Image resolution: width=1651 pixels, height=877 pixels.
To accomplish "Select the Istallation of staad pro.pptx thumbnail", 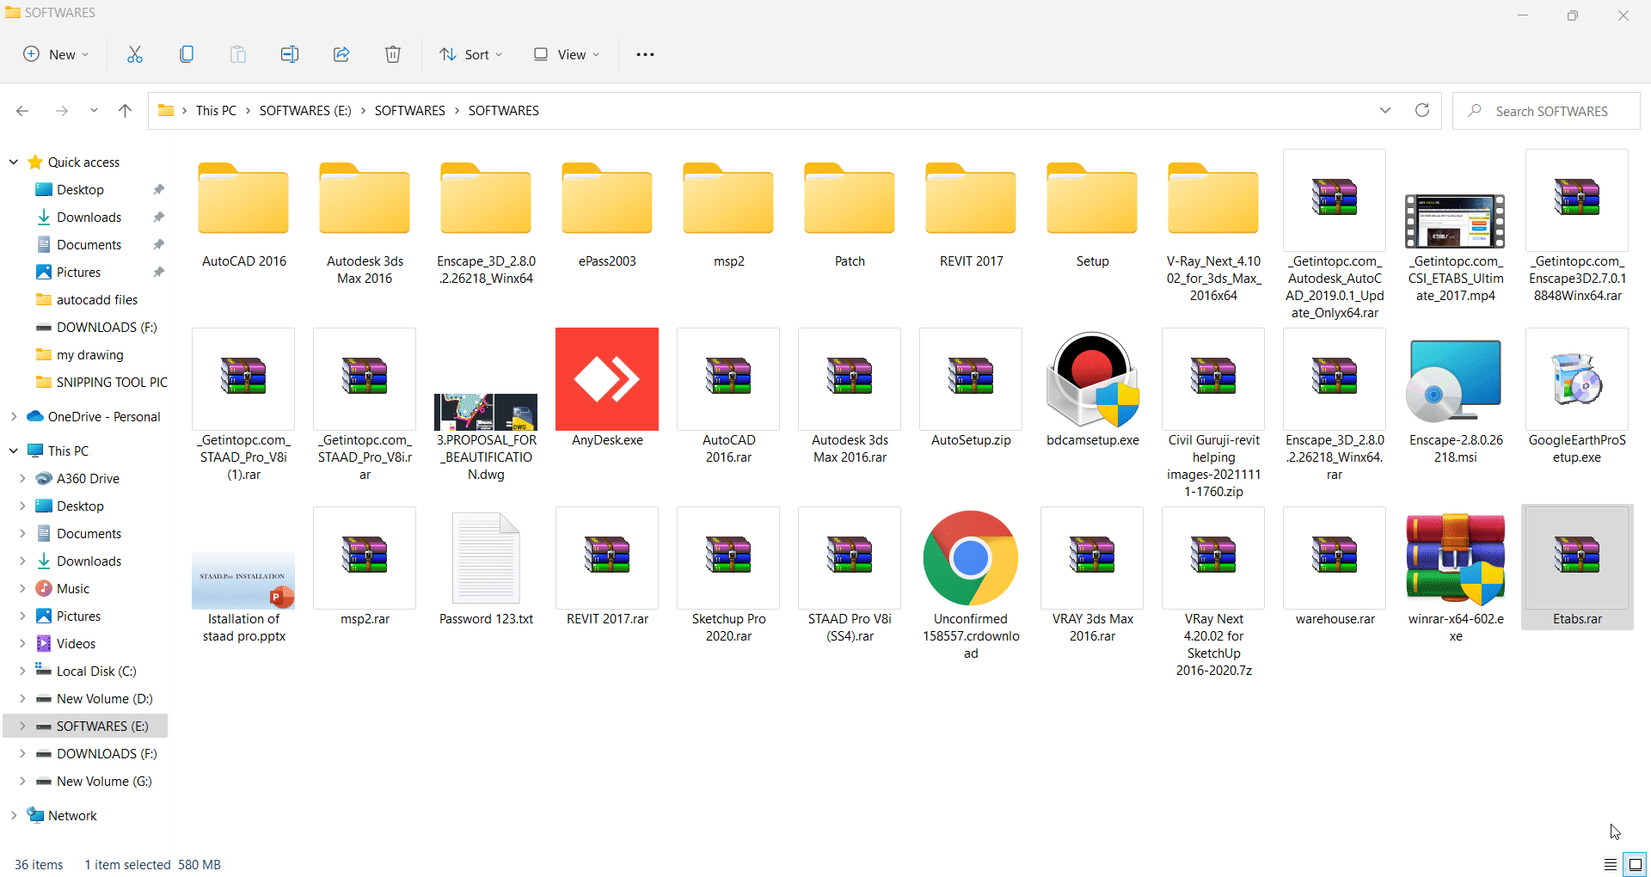I will click(x=243, y=580).
